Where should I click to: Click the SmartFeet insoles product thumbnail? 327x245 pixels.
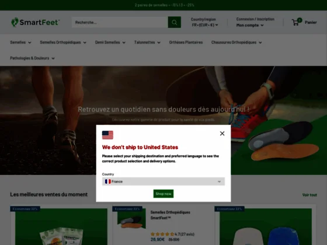tap(131, 218)
